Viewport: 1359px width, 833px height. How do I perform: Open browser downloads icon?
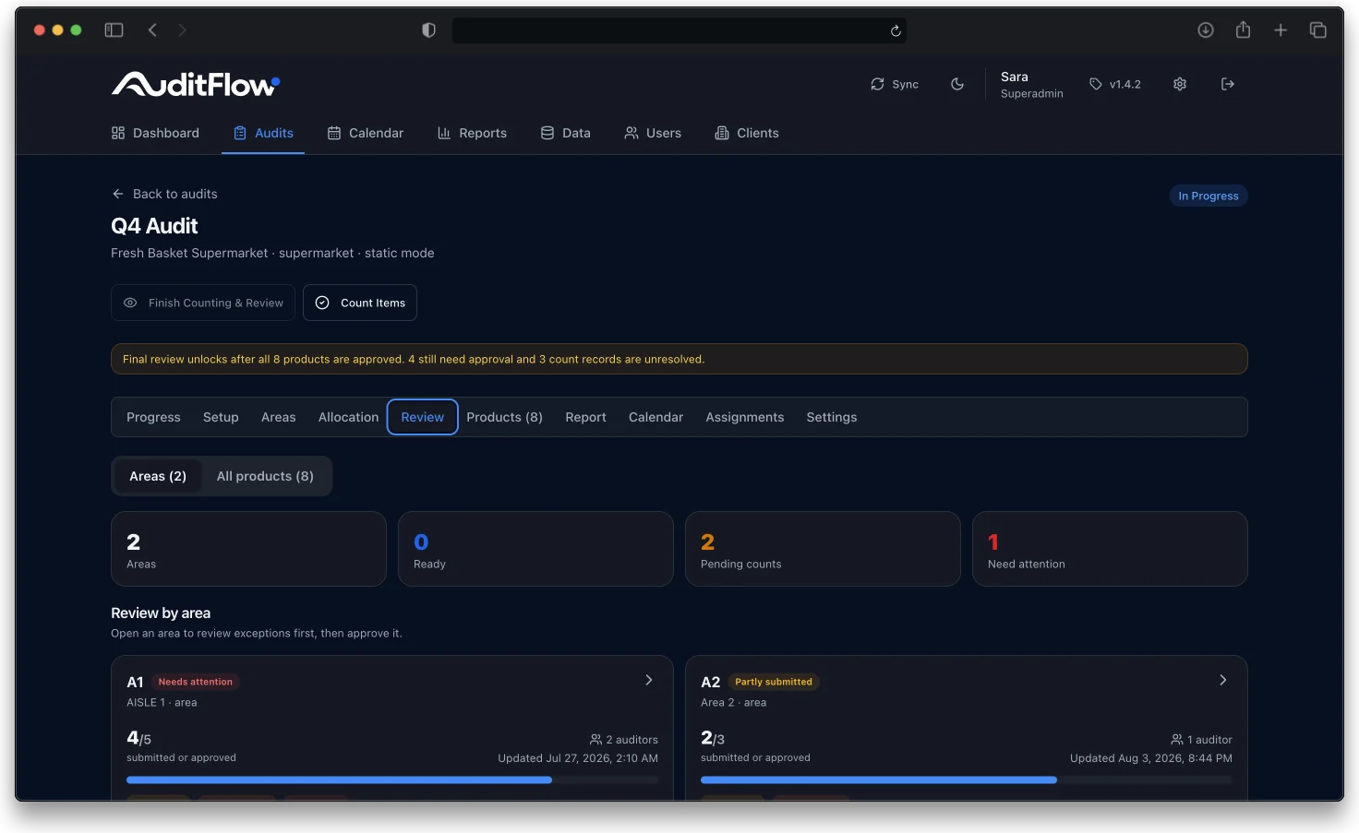tap(1206, 30)
